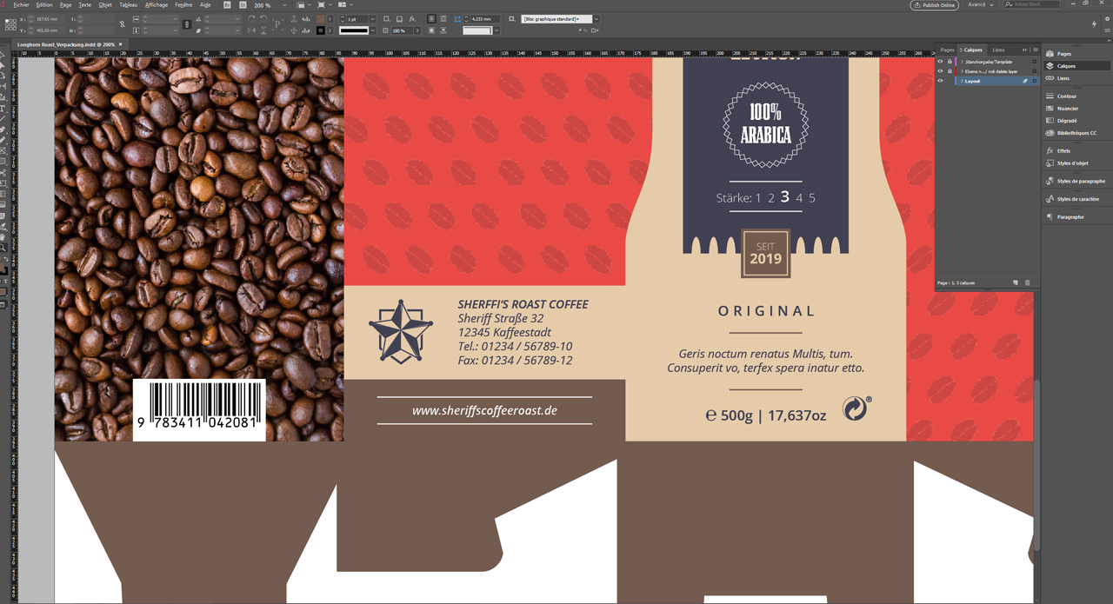Open the Affichage menu

157,5
